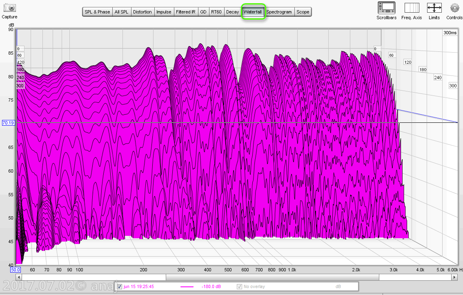Open the graph Limits icon
The image size is (463, 295).
434,8
